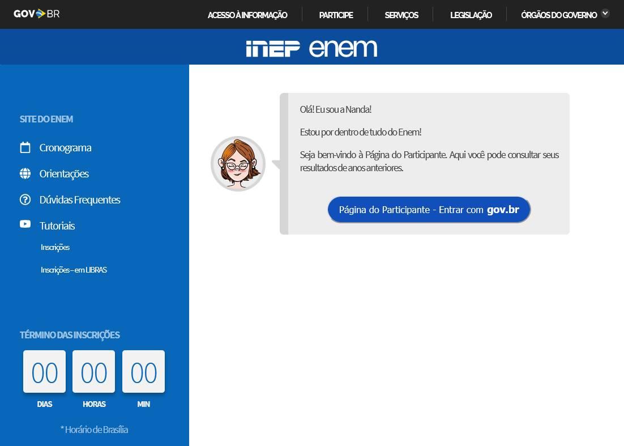Click the INEP logo in the header
Image resolution: width=624 pixels, height=446 pixels.
(x=273, y=49)
